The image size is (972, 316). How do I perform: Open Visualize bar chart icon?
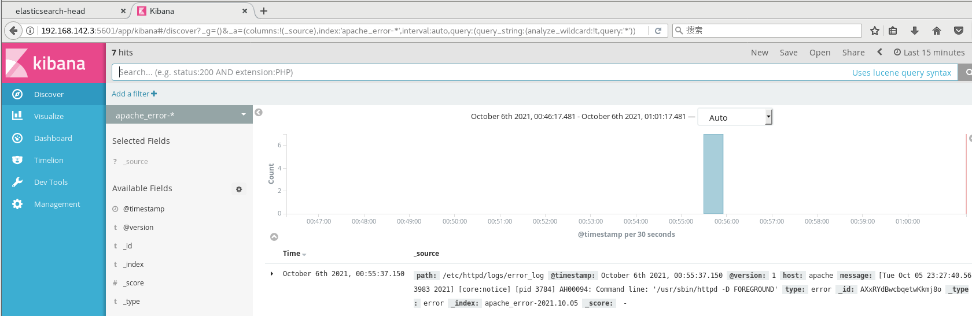point(17,116)
